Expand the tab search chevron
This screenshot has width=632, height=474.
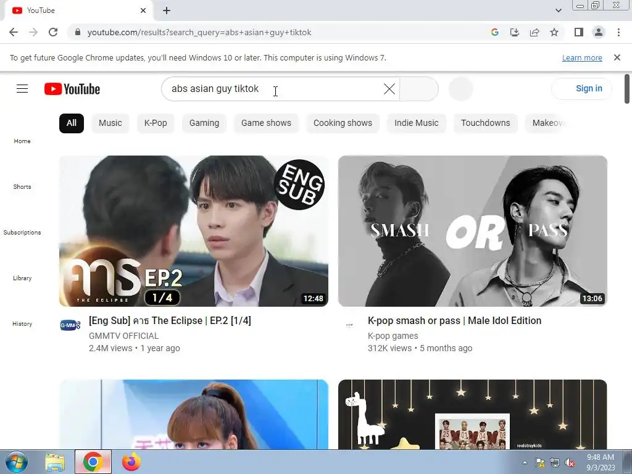click(558, 10)
